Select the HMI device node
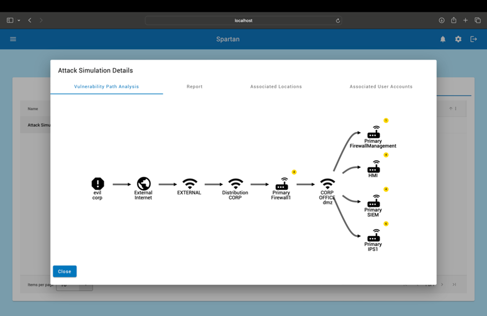487x316 pixels. (373, 167)
